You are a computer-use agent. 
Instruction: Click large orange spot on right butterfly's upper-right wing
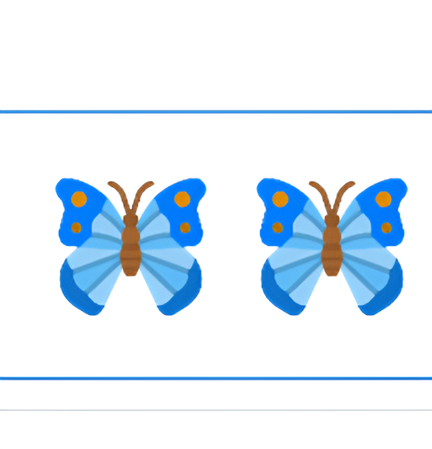[383, 199]
